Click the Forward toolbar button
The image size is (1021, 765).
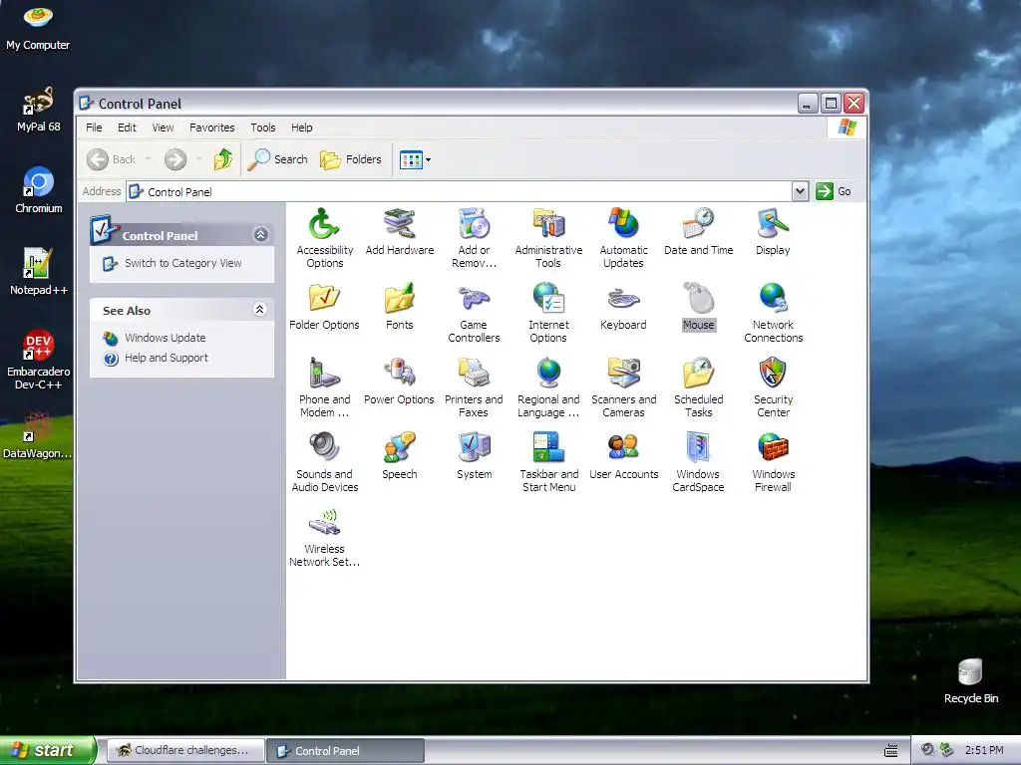click(175, 159)
